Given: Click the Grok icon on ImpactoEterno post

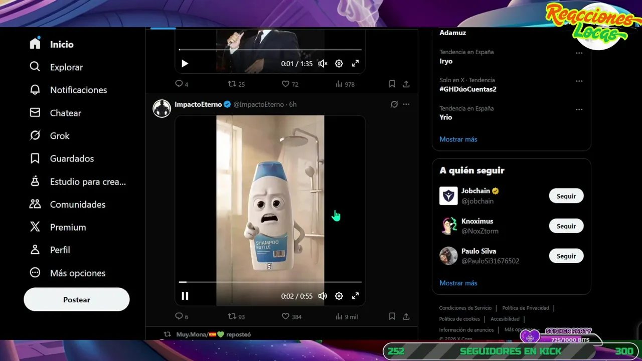Looking at the screenshot, I should [394, 104].
